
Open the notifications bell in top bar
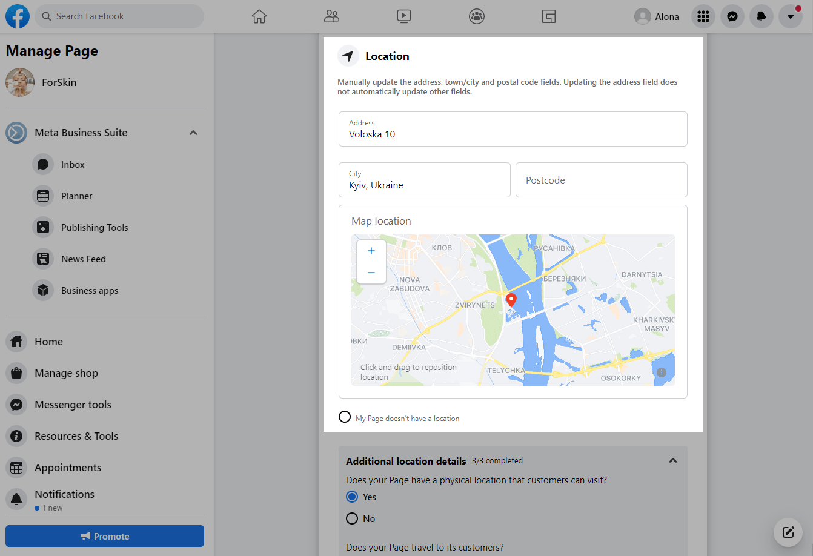click(x=762, y=16)
